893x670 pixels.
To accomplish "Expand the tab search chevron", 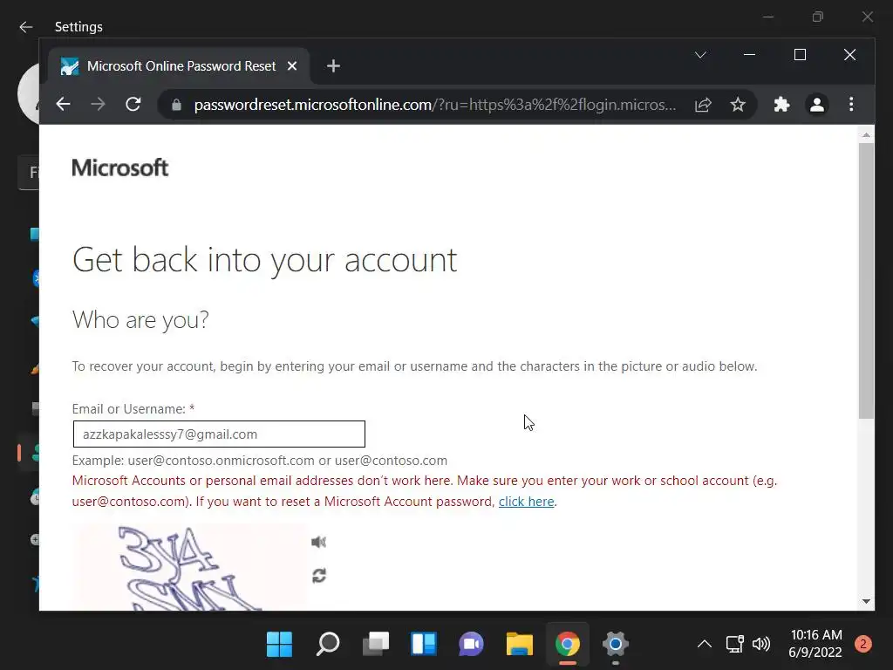I will tap(700, 55).
